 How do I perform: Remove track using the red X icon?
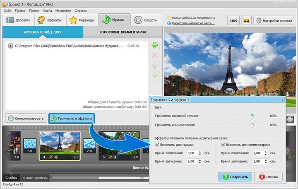pos(155,56)
